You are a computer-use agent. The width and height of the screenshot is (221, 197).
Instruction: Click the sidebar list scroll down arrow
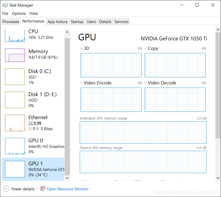67,178
